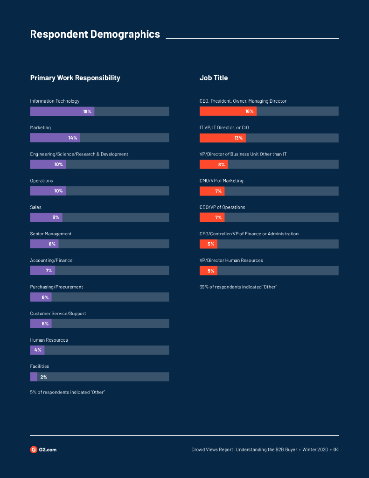Select the Information Technology 18% bar

[x=63, y=111]
